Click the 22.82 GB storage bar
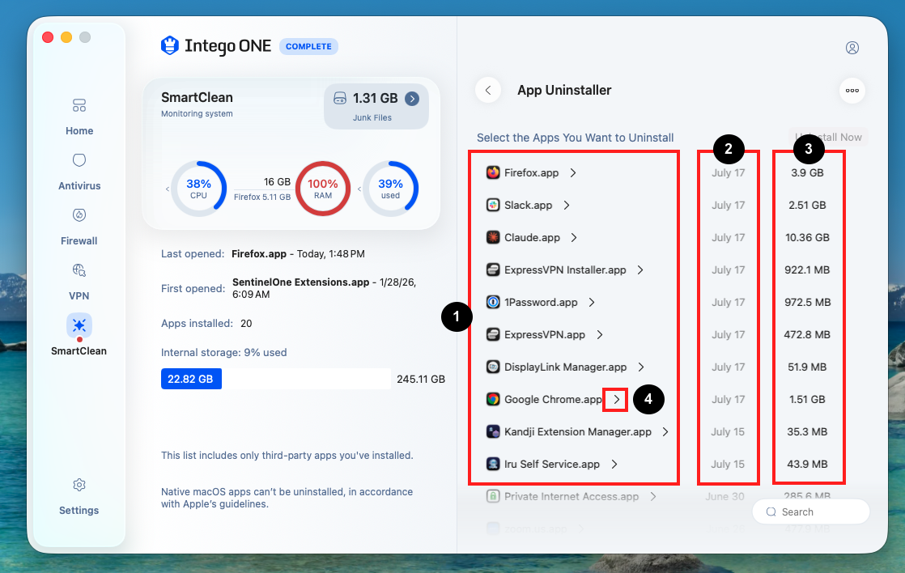The width and height of the screenshot is (905, 573). coord(191,379)
